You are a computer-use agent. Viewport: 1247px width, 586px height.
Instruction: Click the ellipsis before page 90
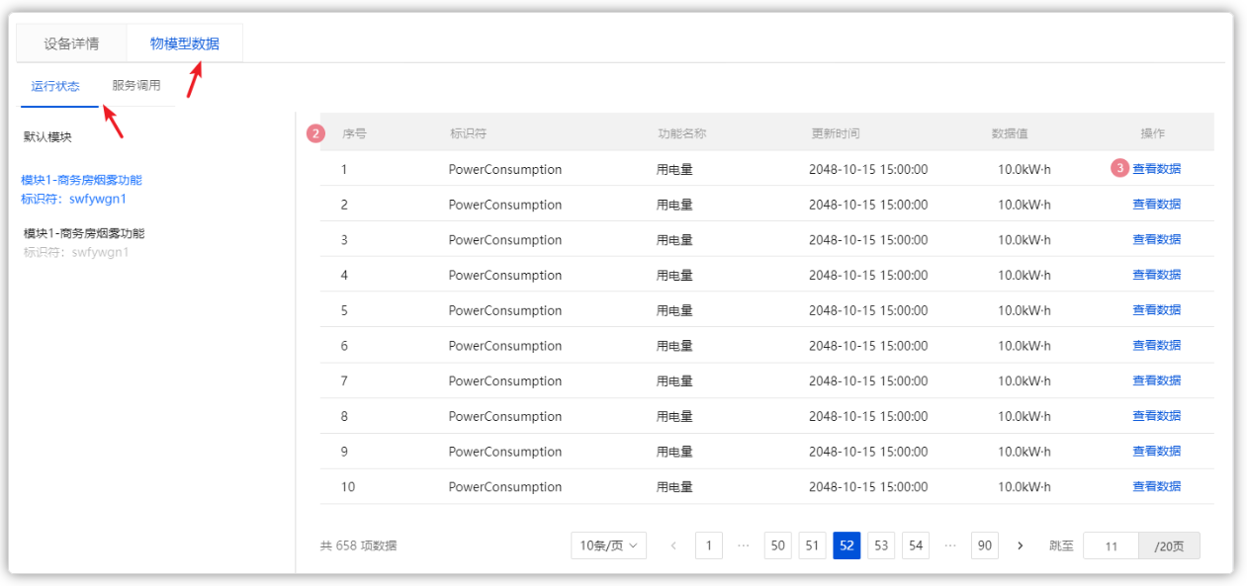(950, 545)
